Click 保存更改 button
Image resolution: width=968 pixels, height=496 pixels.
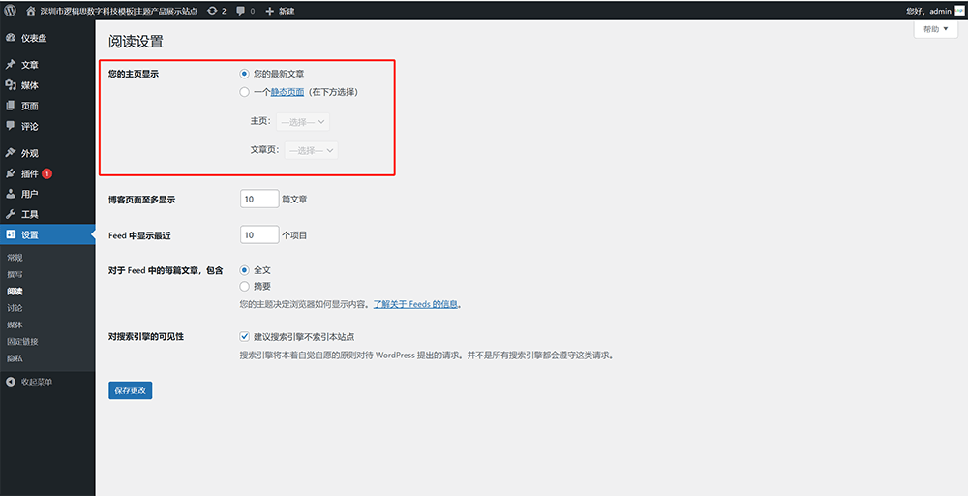click(x=131, y=390)
